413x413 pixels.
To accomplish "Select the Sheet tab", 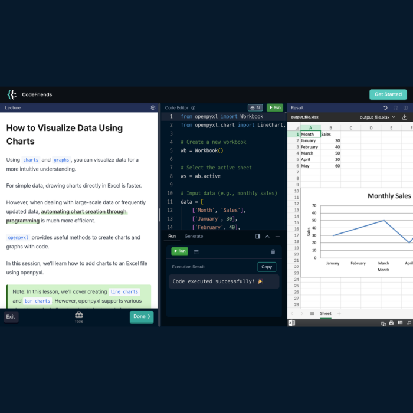I will pos(326,313).
